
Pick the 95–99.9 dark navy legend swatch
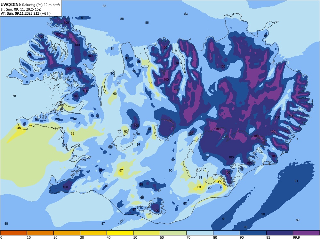point(280,233)
